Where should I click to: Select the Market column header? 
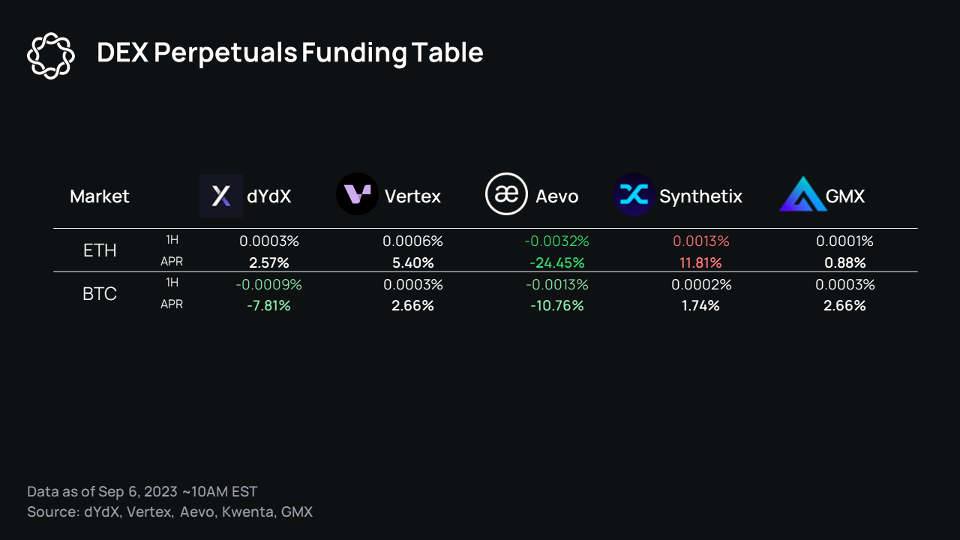[99, 196]
